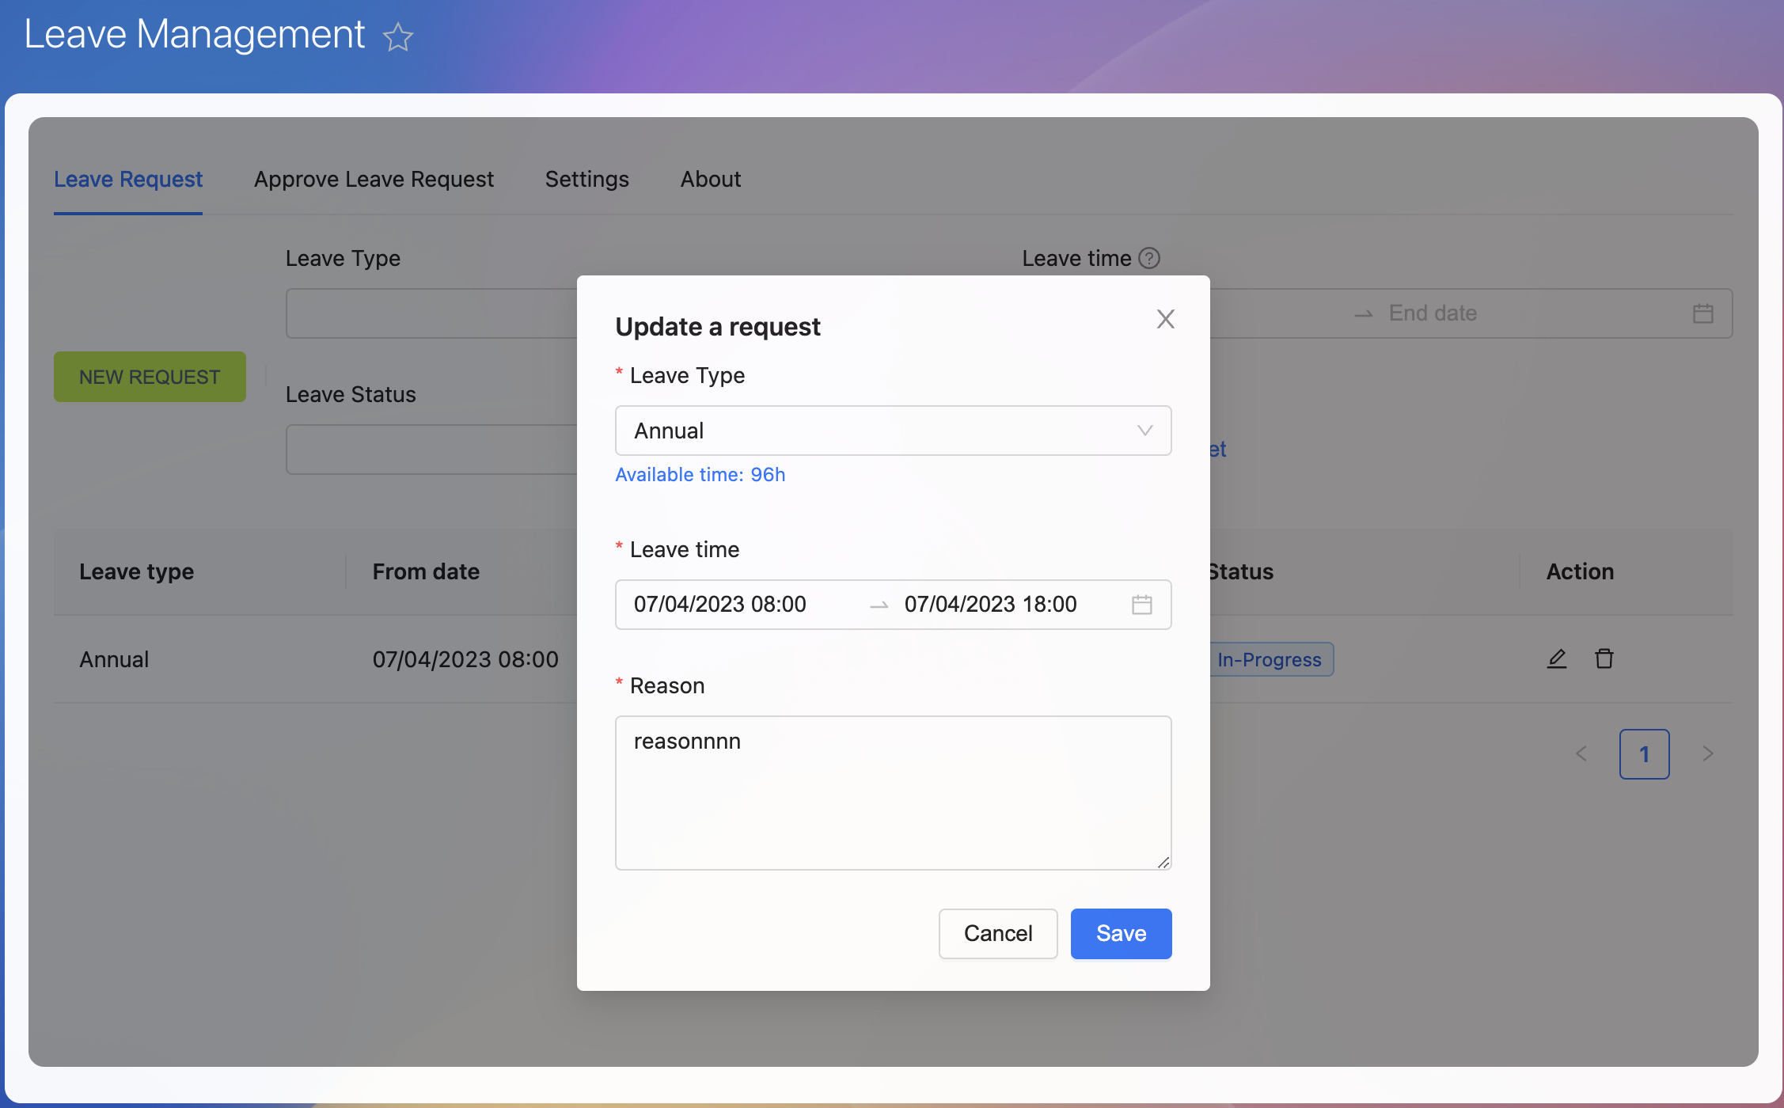Go to the next page arrow

pos(1707,753)
